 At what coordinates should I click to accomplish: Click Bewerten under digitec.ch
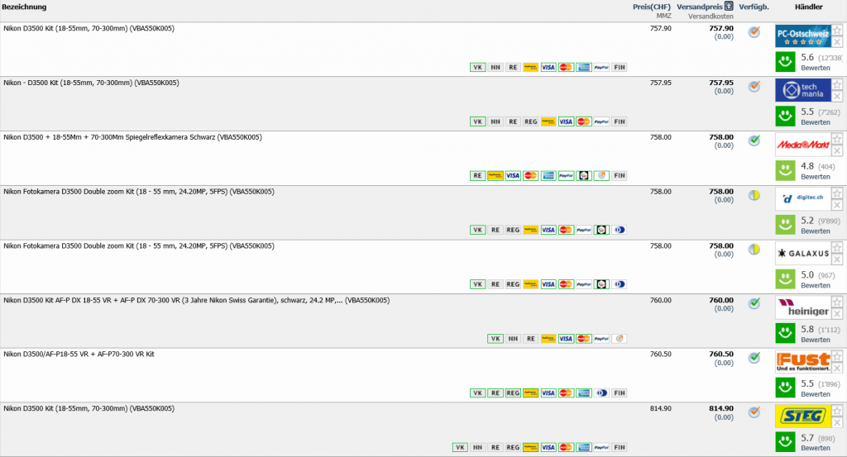pyautogui.click(x=815, y=231)
